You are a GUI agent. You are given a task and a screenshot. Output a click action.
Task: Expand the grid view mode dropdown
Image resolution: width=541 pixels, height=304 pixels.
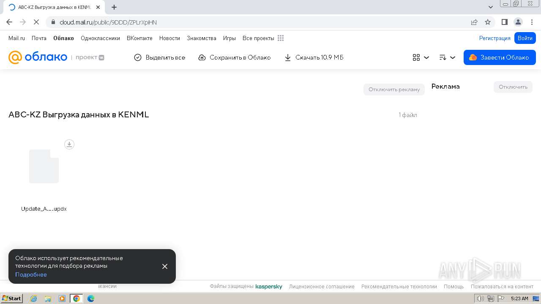pyautogui.click(x=421, y=57)
